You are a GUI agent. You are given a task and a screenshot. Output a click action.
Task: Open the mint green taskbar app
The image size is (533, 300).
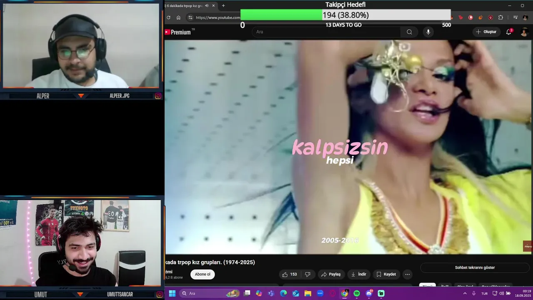381,293
